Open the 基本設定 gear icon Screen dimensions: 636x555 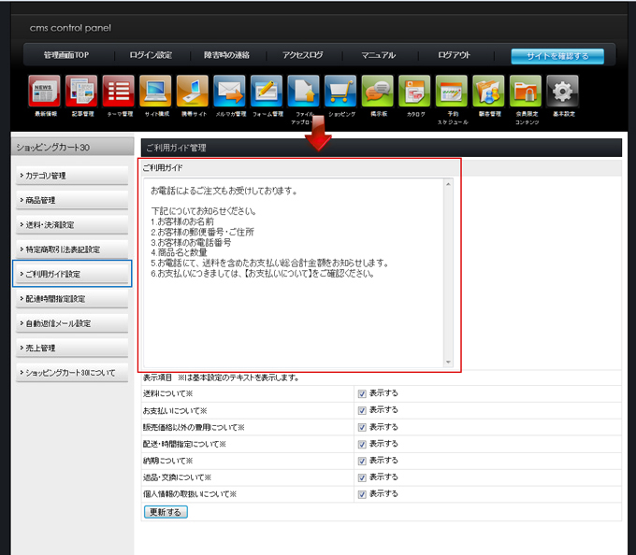(562, 92)
